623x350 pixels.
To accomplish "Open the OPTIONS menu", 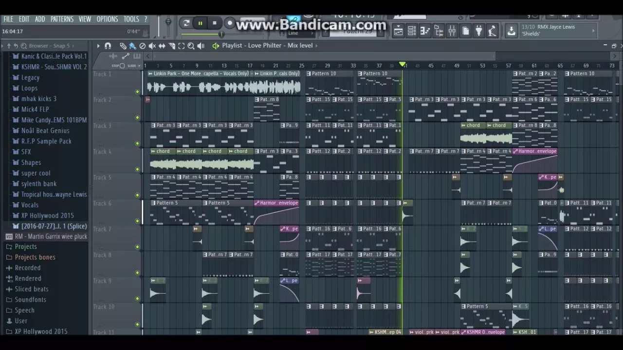I will point(107,19).
